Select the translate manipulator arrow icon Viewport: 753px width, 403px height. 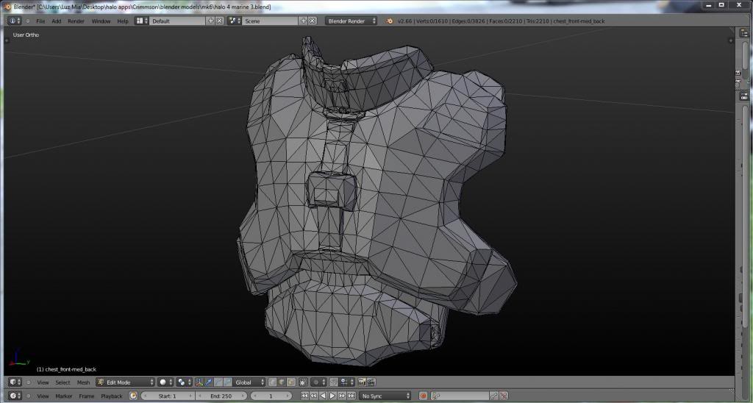209,382
